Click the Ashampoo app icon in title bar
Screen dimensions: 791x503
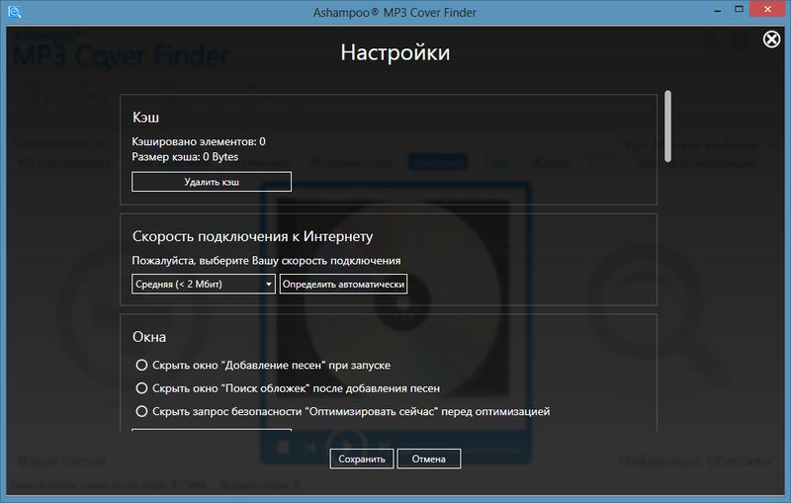[14, 12]
